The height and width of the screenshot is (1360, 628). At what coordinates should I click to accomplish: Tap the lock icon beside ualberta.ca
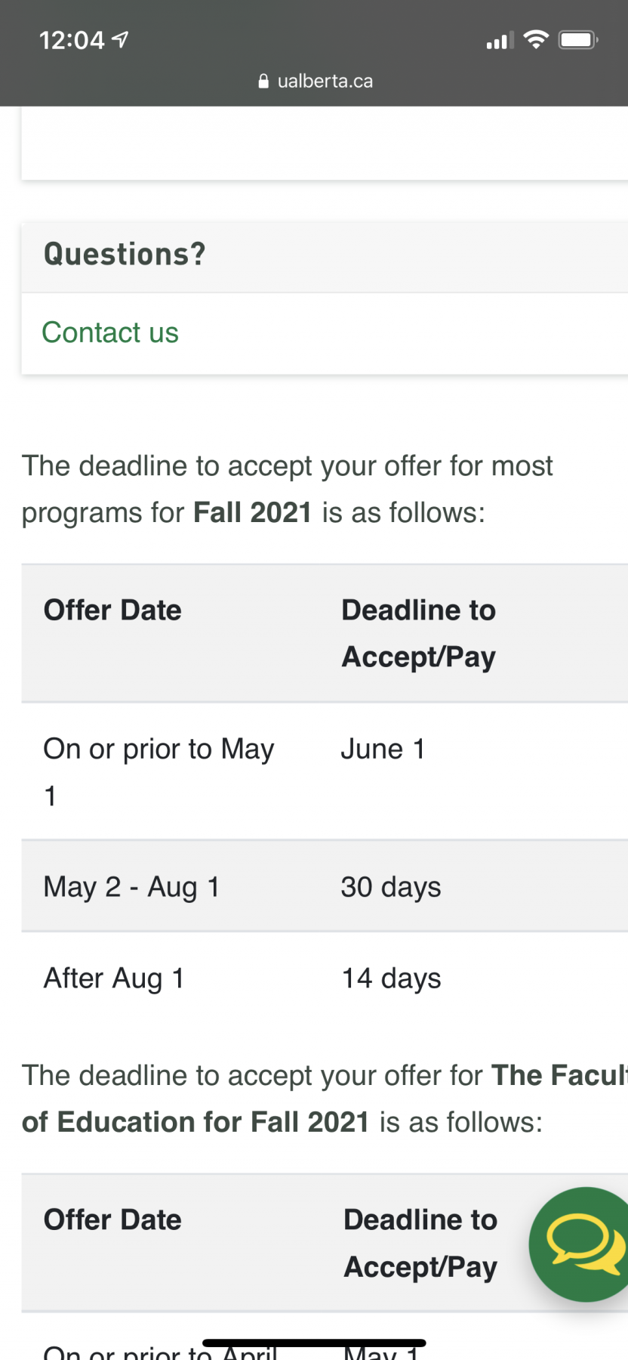263,82
